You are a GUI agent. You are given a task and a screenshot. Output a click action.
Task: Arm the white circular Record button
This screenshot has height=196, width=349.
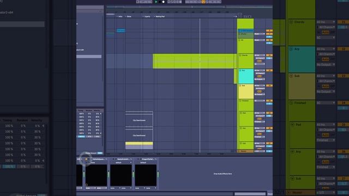[x=164, y=2]
